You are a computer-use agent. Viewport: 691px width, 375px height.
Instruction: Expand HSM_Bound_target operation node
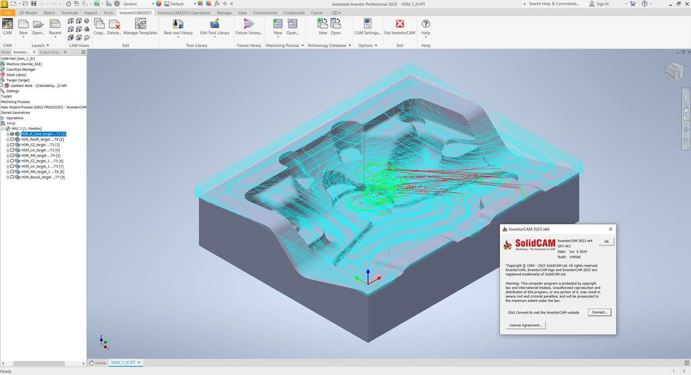coord(8,177)
